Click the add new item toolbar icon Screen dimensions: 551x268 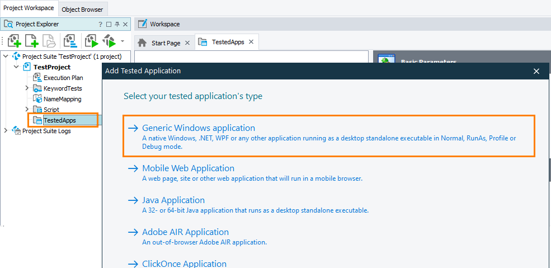pos(32,41)
